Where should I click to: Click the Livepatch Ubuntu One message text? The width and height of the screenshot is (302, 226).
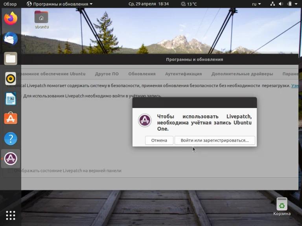pos(204,122)
